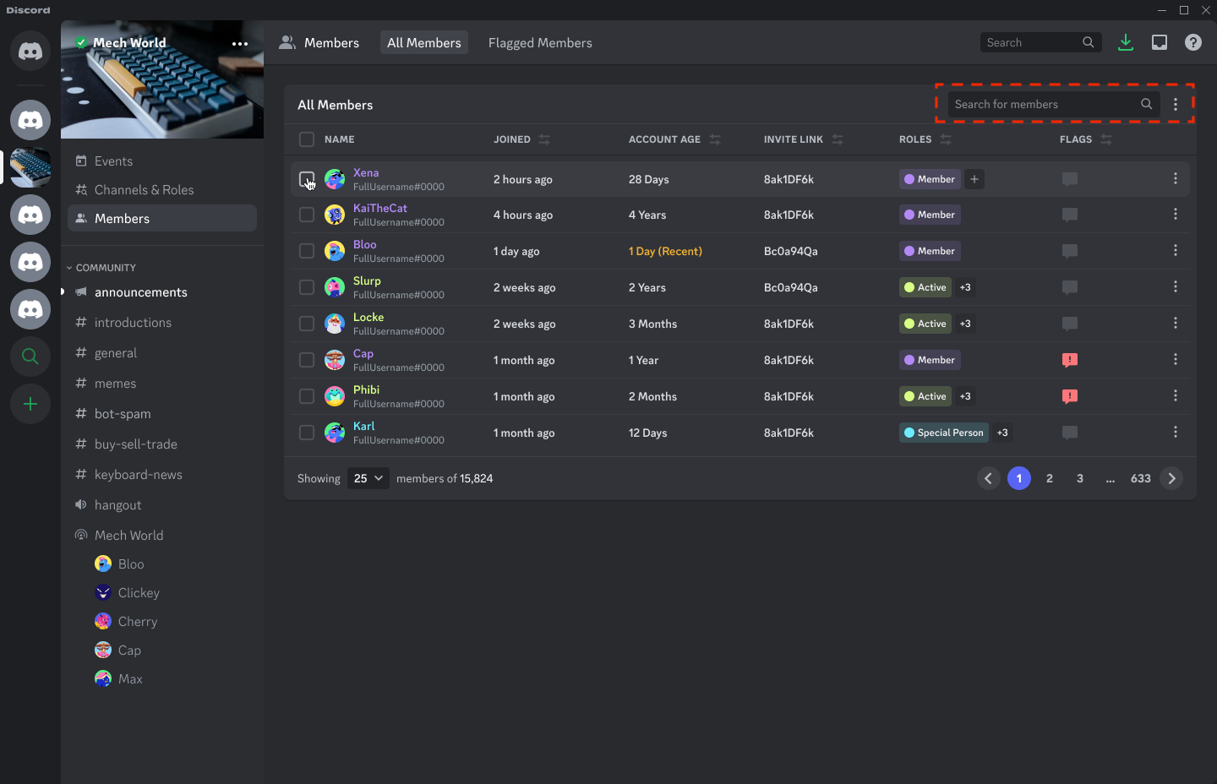Switch to the Flagged Members tab
The height and width of the screenshot is (784, 1217).
(540, 42)
